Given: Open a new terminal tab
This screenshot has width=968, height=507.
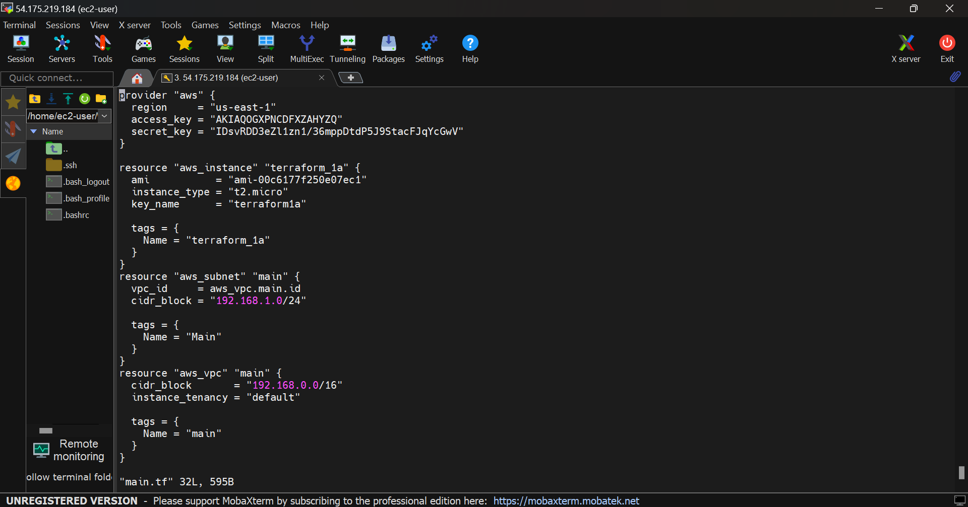Looking at the screenshot, I should pyautogui.click(x=350, y=78).
